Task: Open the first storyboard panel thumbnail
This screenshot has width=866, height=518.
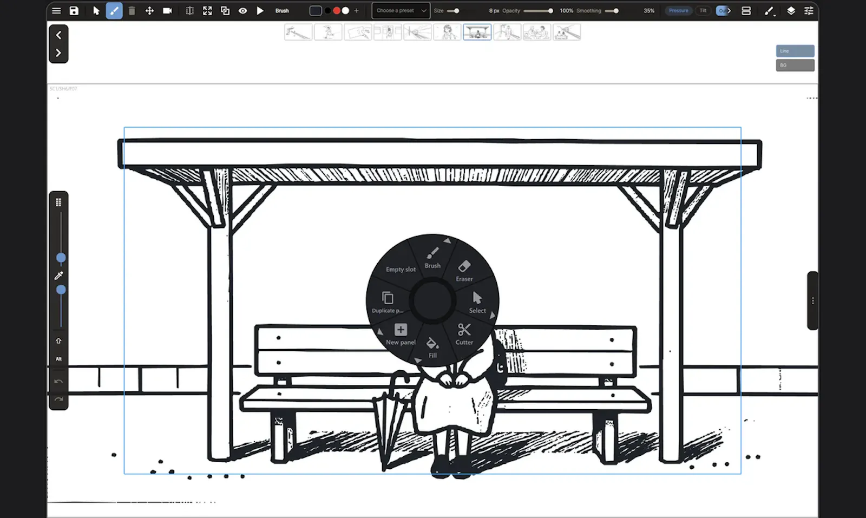Action: tap(298, 32)
